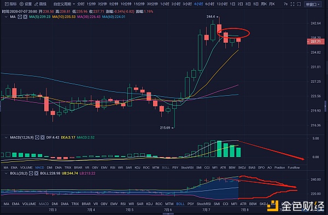Collapse the MA indicator legend
The height and width of the screenshot is (215, 328).
(6, 17)
